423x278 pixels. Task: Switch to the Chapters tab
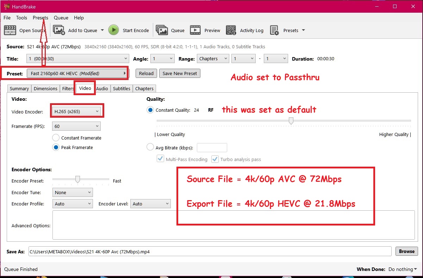144,89
